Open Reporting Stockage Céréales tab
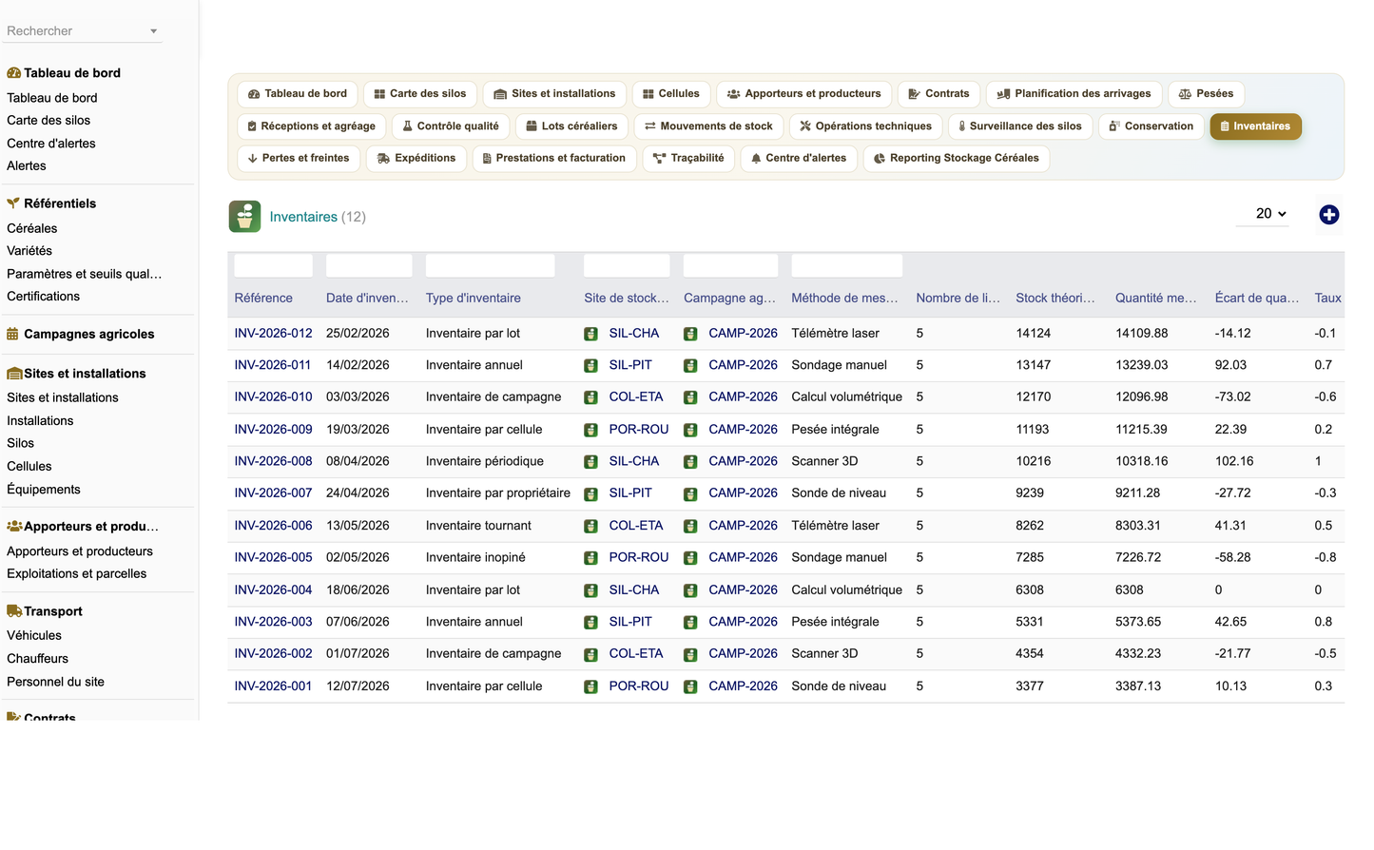Image resolution: width=1374 pixels, height=850 pixels. click(957, 159)
